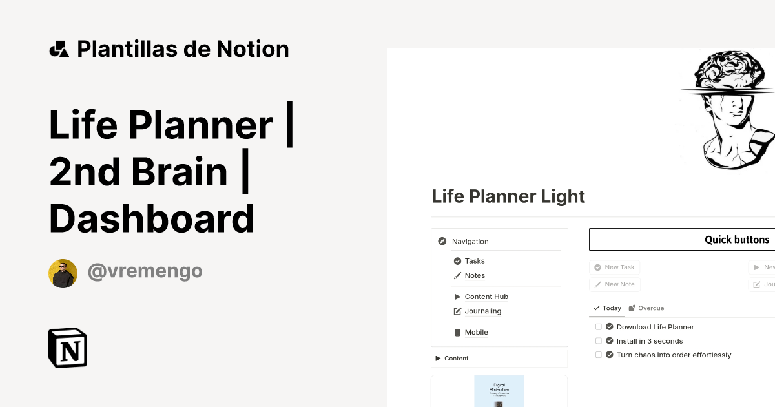Viewport: 775px width, 407px height.
Task: Click the pen icon beside Notes link
Action: coord(457,275)
